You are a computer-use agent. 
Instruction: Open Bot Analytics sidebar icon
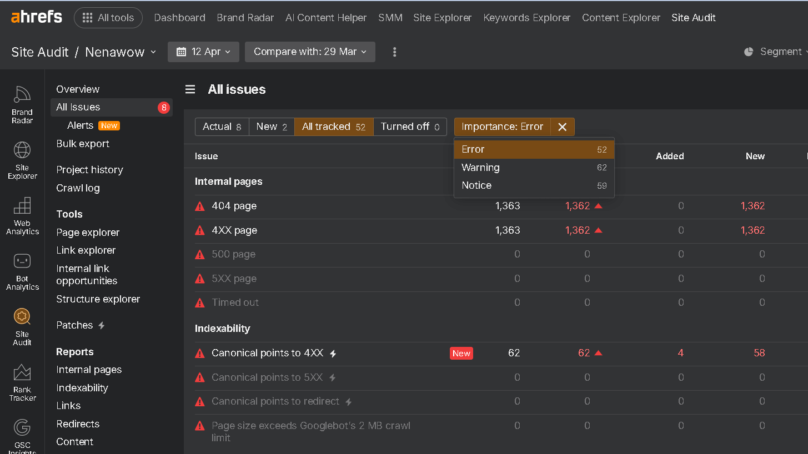(22, 271)
